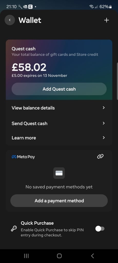Tap the Android back navigation arrow

tap(92, 256)
